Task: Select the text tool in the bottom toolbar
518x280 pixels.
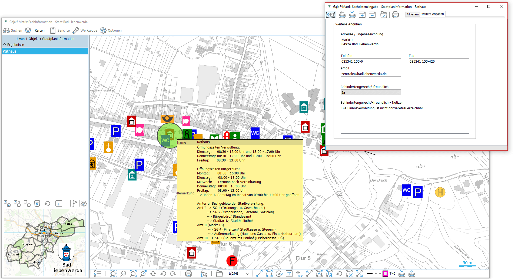Action: pos(289,274)
